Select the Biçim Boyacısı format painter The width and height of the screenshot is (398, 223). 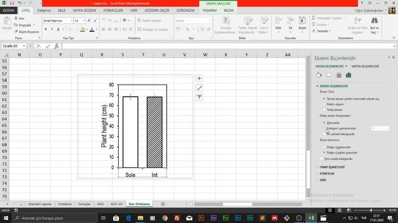27,32
